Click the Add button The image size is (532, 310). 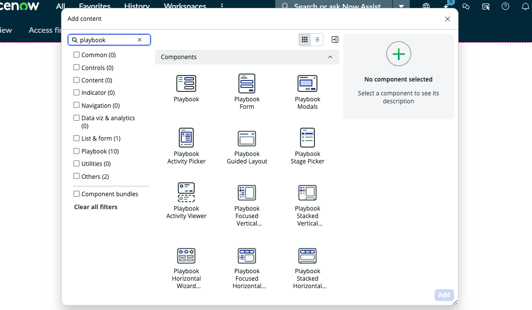point(444,295)
